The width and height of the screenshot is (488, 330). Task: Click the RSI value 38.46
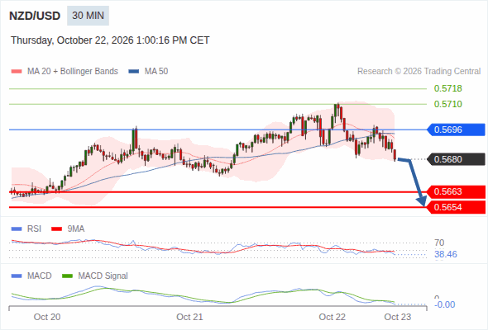point(446,255)
